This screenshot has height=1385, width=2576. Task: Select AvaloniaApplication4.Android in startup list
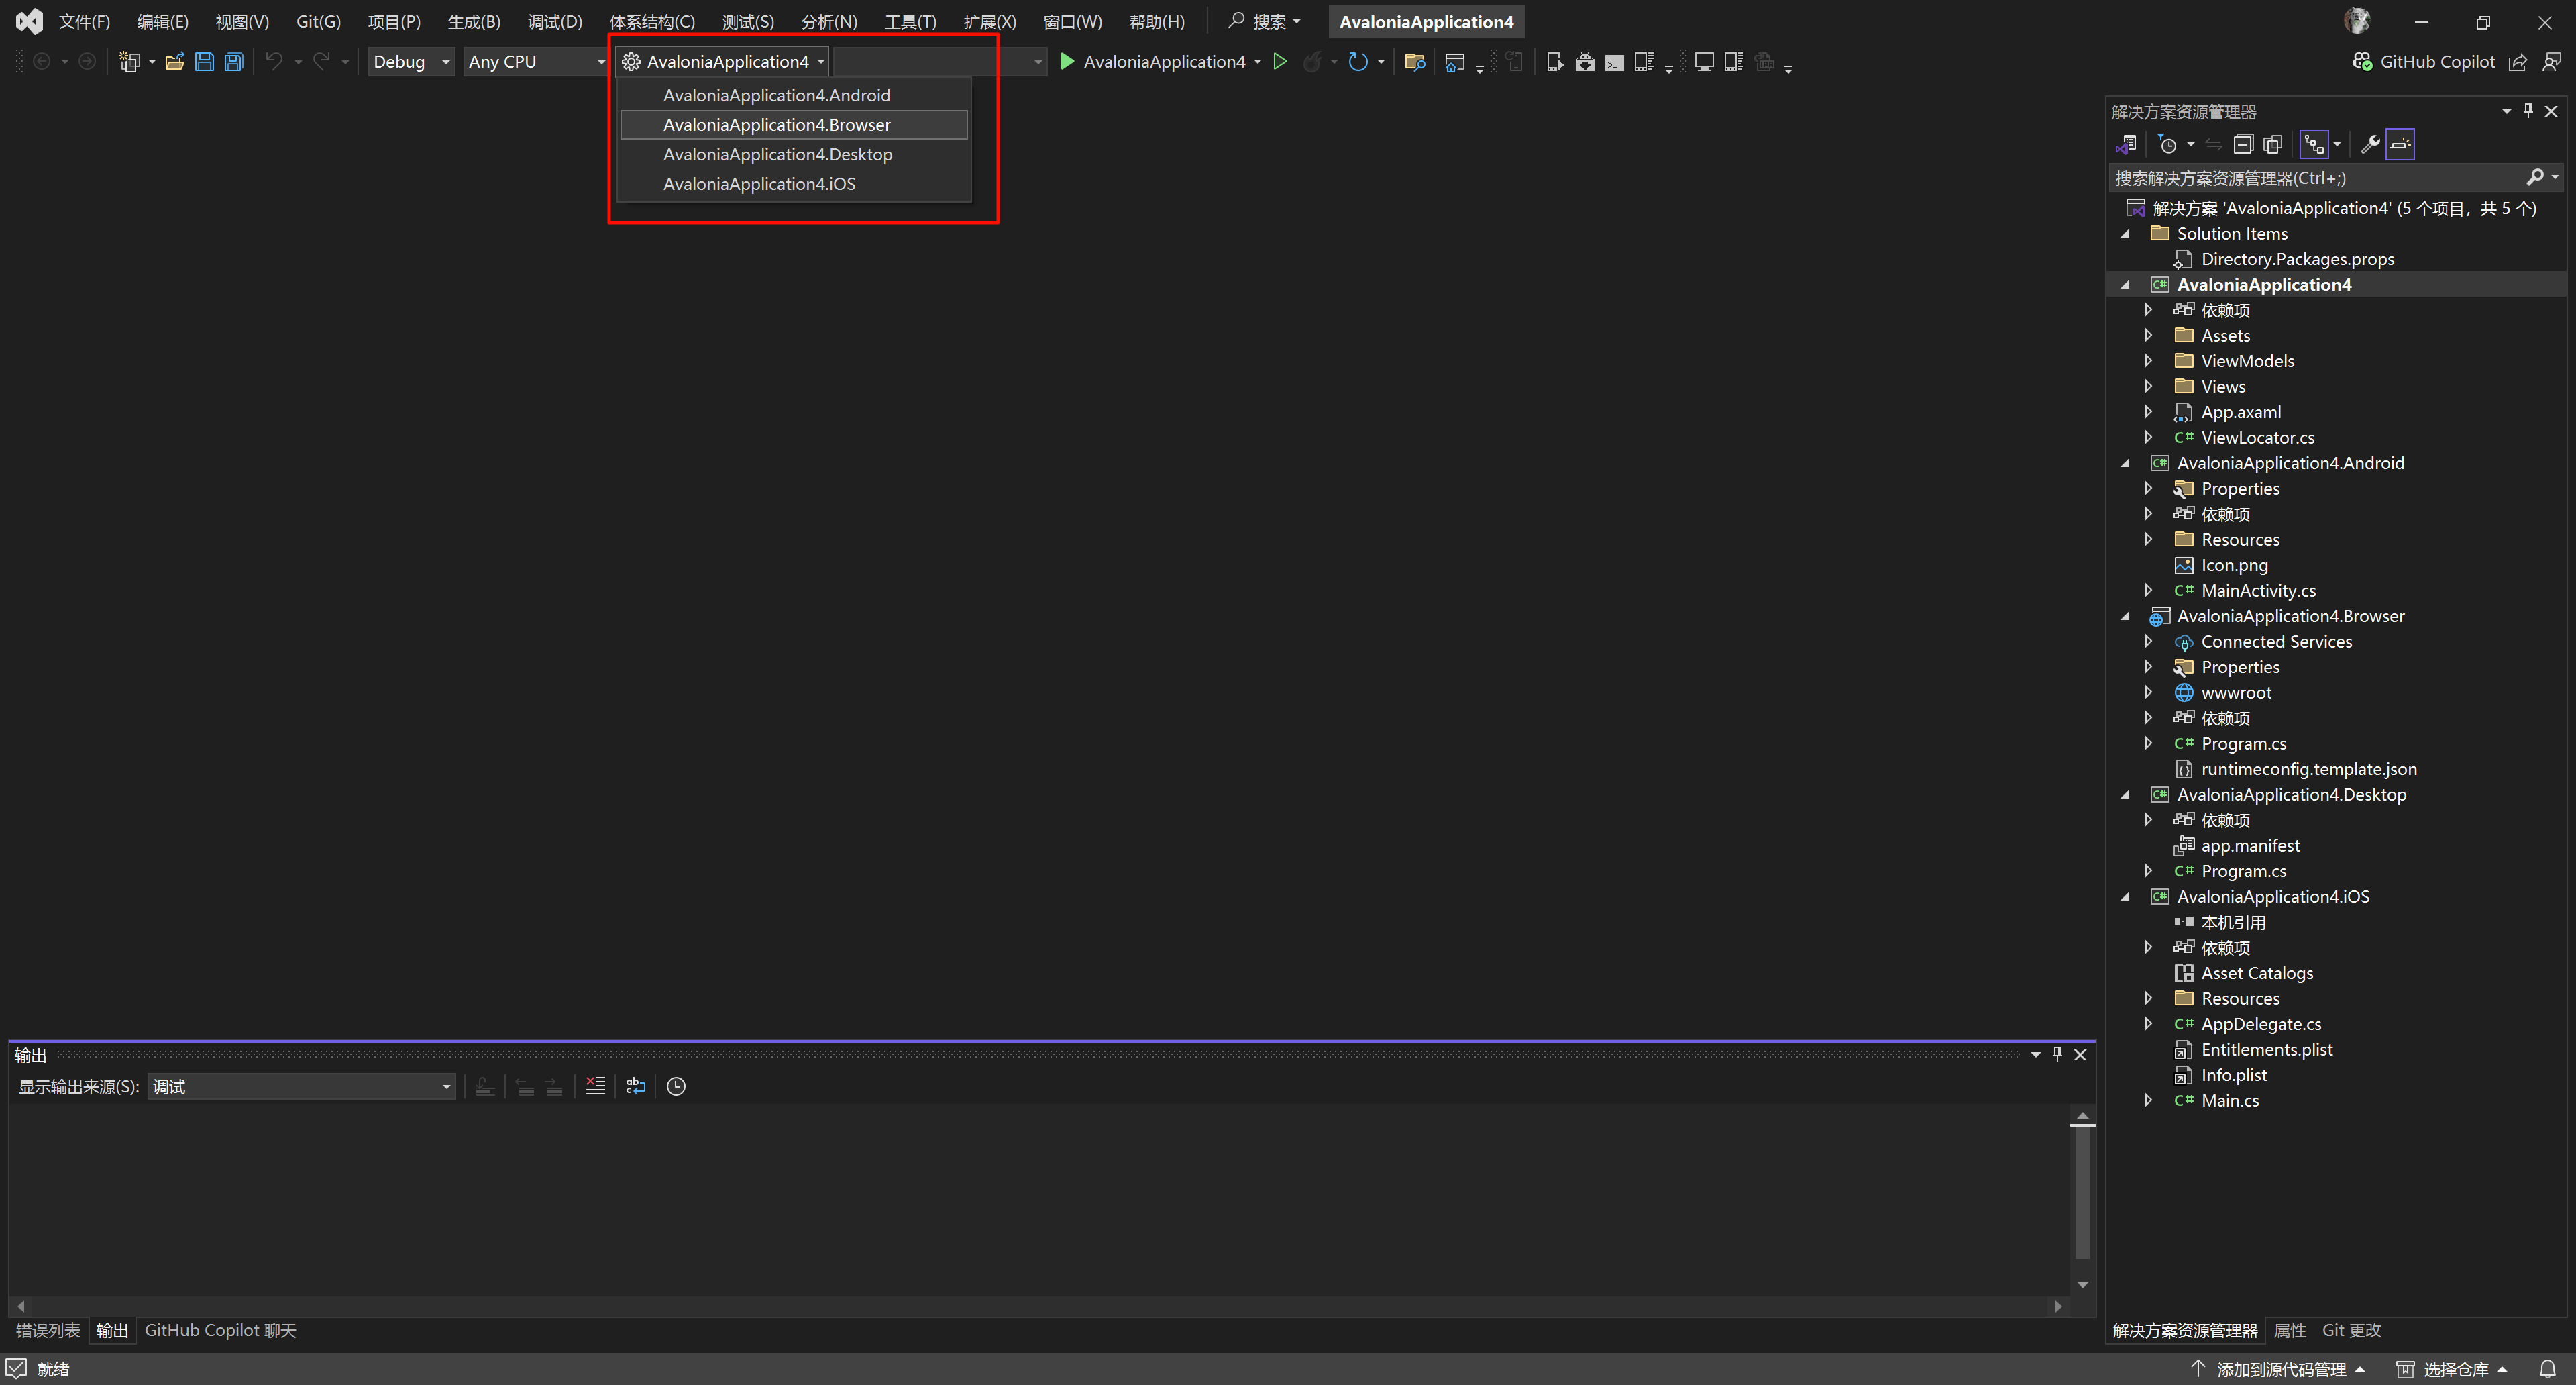(x=794, y=95)
